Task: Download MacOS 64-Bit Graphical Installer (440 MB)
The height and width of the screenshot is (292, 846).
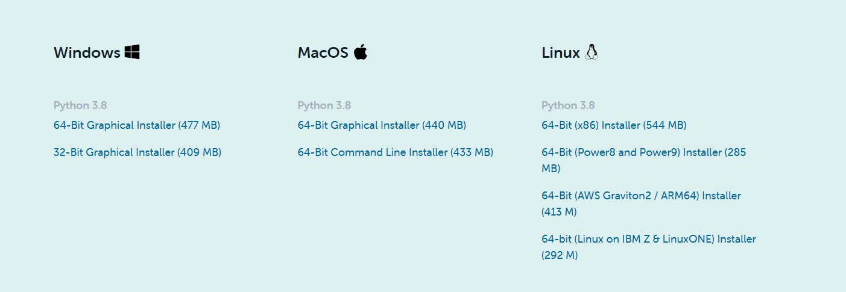Action: (382, 125)
